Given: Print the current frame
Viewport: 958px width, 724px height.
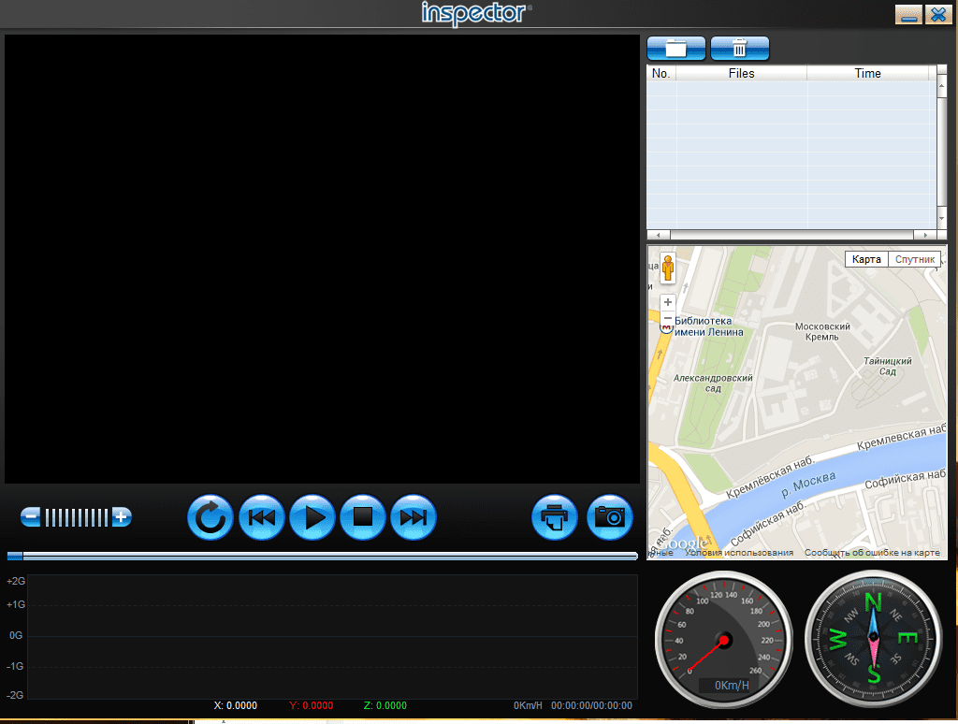Looking at the screenshot, I should (x=555, y=517).
